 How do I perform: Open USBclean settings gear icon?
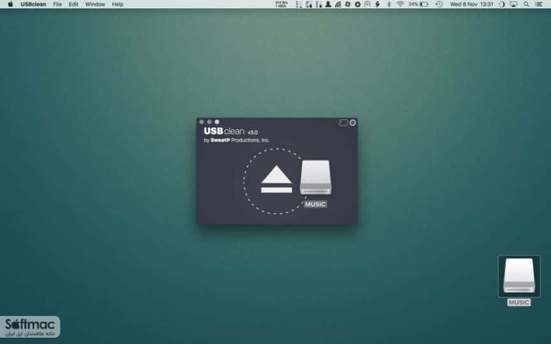[353, 122]
